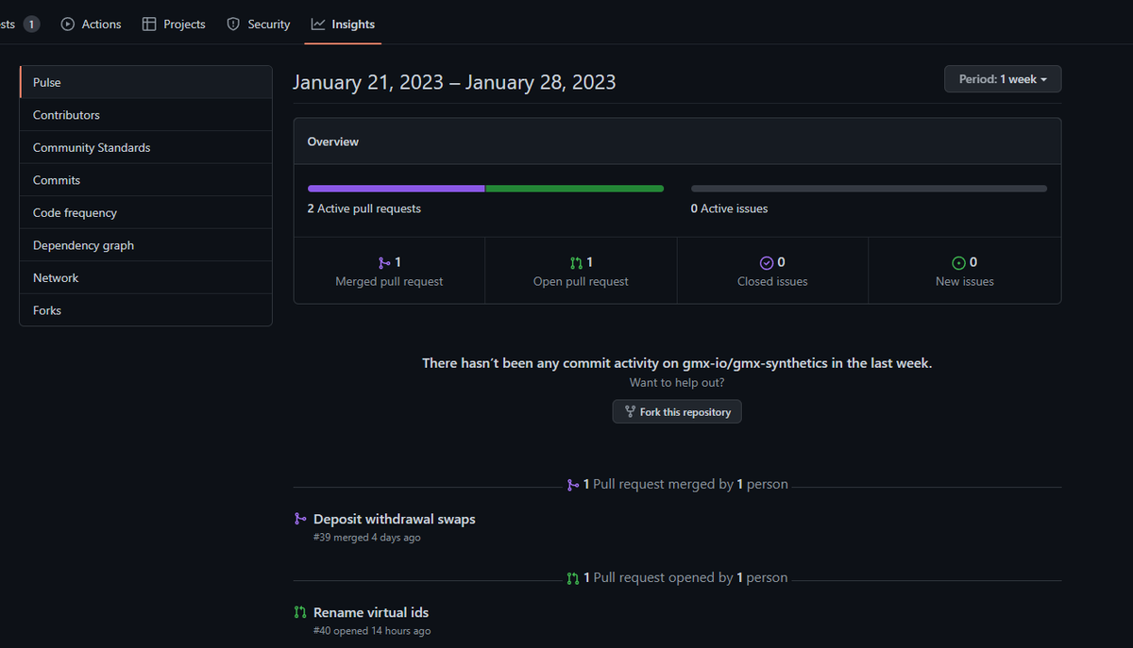
Task: Select the Closed issues check icon
Action: coord(767,262)
